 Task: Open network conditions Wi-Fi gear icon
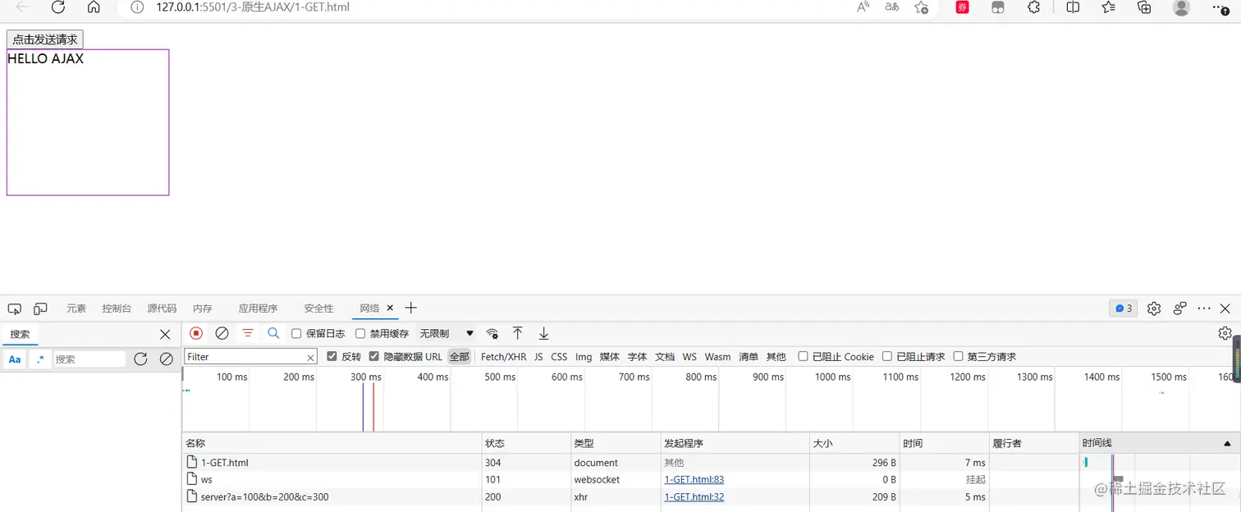(492, 334)
